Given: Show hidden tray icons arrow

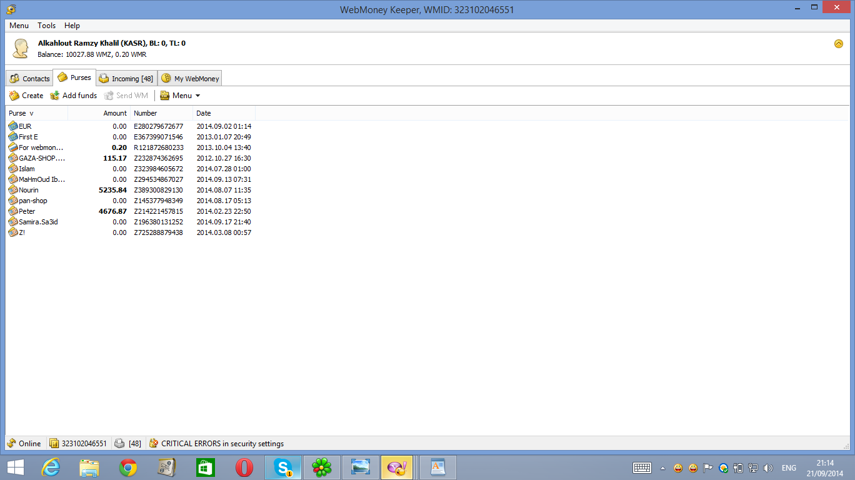Looking at the screenshot, I should point(663,468).
